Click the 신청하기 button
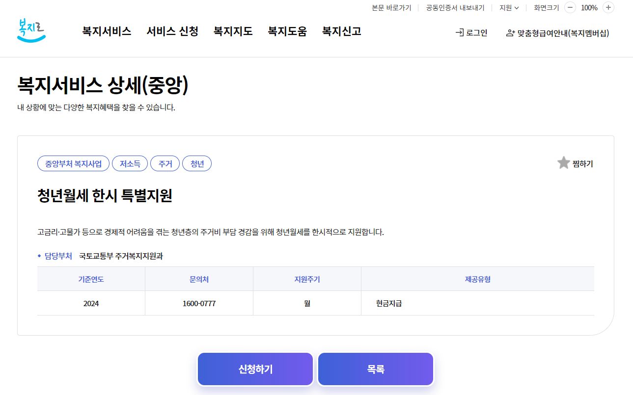 click(x=255, y=368)
